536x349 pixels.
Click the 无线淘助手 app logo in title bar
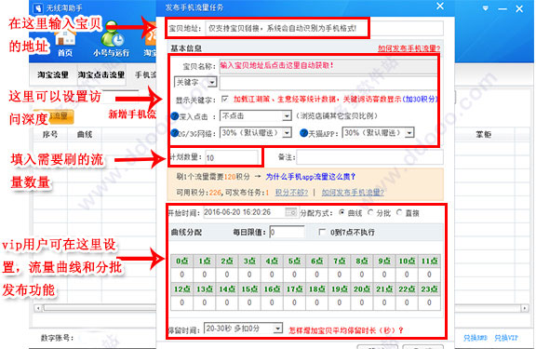click(38, 7)
